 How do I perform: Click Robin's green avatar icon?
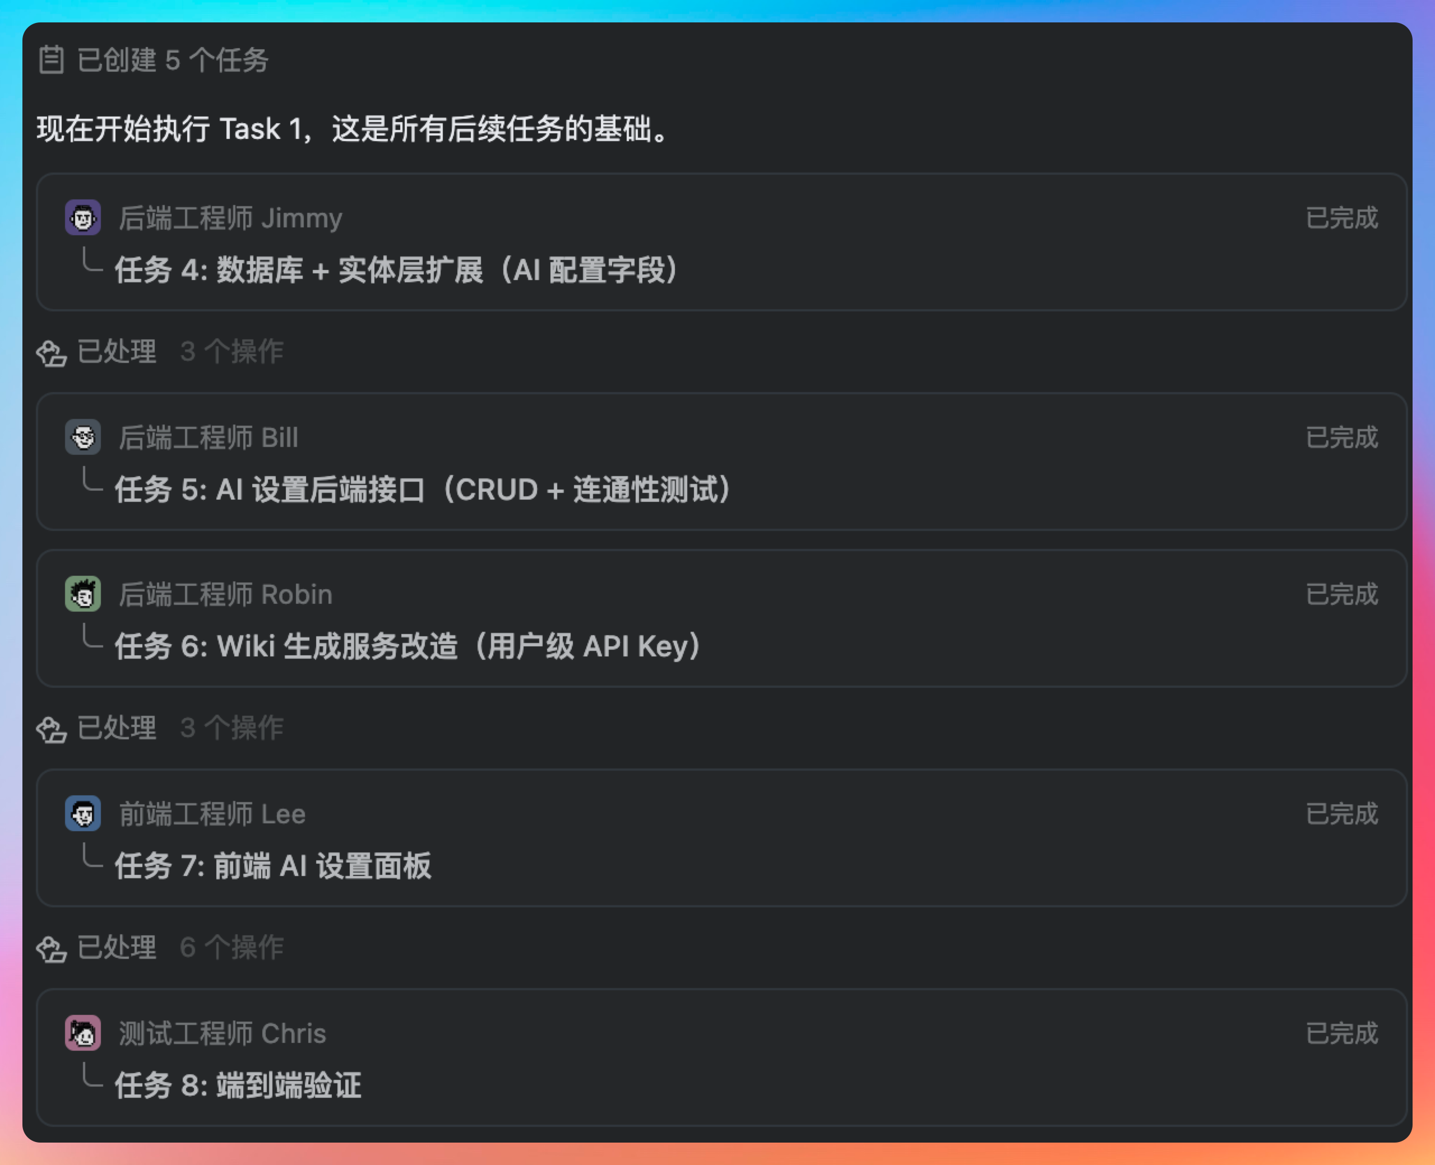pyautogui.click(x=82, y=594)
